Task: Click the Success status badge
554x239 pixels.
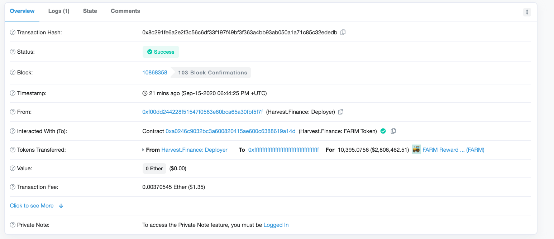Action: pyautogui.click(x=161, y=52)
